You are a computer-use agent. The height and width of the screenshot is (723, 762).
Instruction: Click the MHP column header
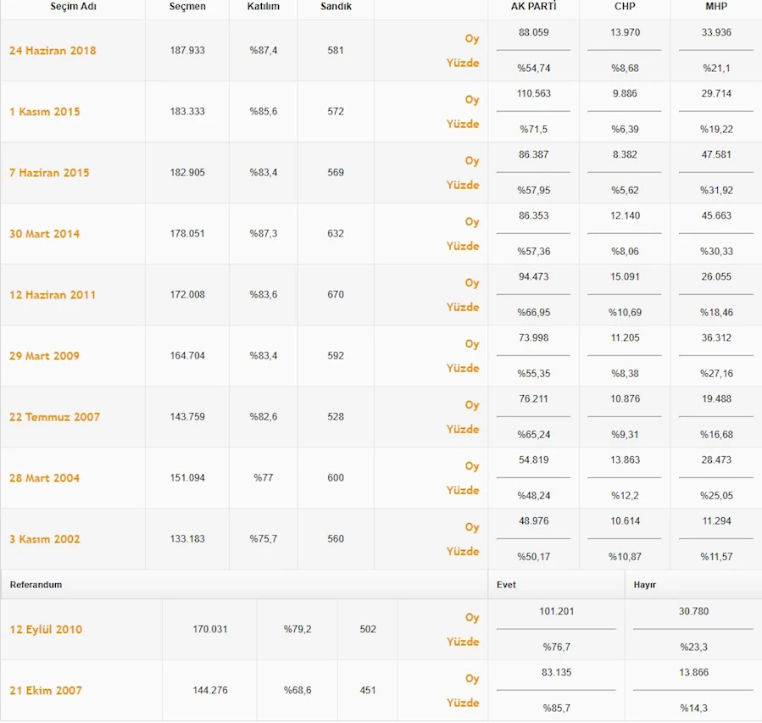(715, 7)
